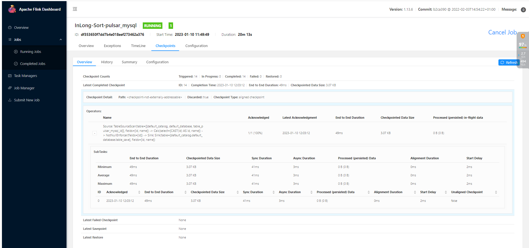Click the Apache Flink squirrel logo
The image size is (529, 248).
(x=12, y=9)
